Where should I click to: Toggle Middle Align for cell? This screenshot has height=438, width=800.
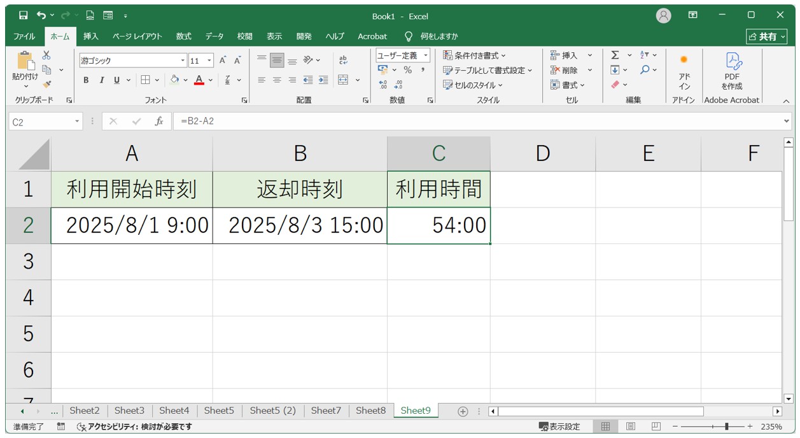click(277, 60)
